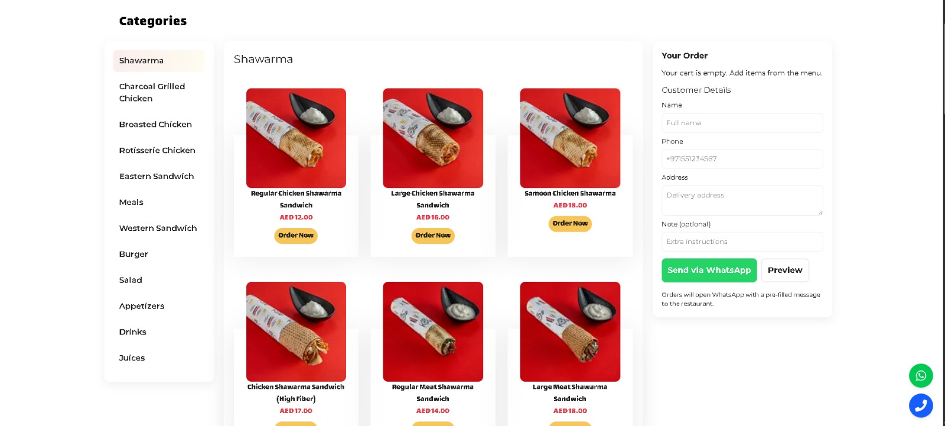Focus the Full name input field
Viewport: 945px width, 426px height.
click(x=742, y=123)
